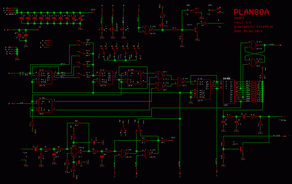Select the 'dne: 01.02.2014' date text
The width and height of the screenshot is (292, 184).
point(248,31)
